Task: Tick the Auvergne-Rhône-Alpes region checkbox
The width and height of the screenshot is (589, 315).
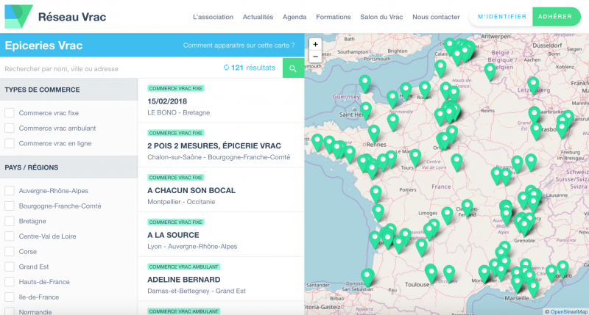Action: coord(10,191)
